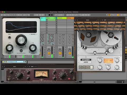Click the red lamp on the limiter
Viewport: 127px width, 95px height.
click(x=69, y=79)
